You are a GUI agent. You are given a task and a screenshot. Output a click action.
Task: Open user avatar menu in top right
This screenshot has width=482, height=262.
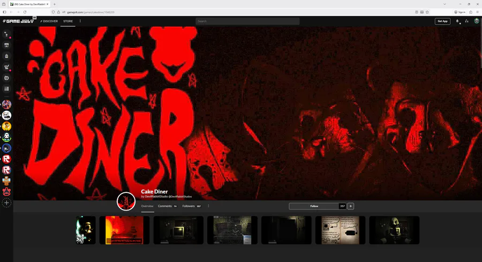coord(477,21)
